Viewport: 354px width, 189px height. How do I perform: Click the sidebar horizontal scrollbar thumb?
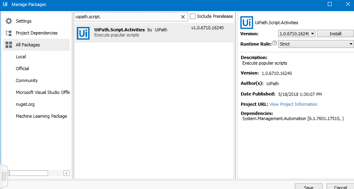pyautogui.click(x=29, y=173)
